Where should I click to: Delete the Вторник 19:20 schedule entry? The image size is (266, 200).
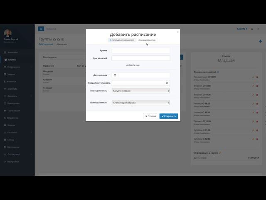(257, 95)
